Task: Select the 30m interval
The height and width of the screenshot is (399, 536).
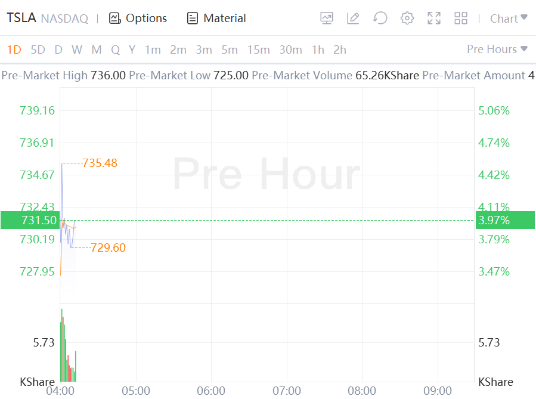Action: (x=290, y=50)
